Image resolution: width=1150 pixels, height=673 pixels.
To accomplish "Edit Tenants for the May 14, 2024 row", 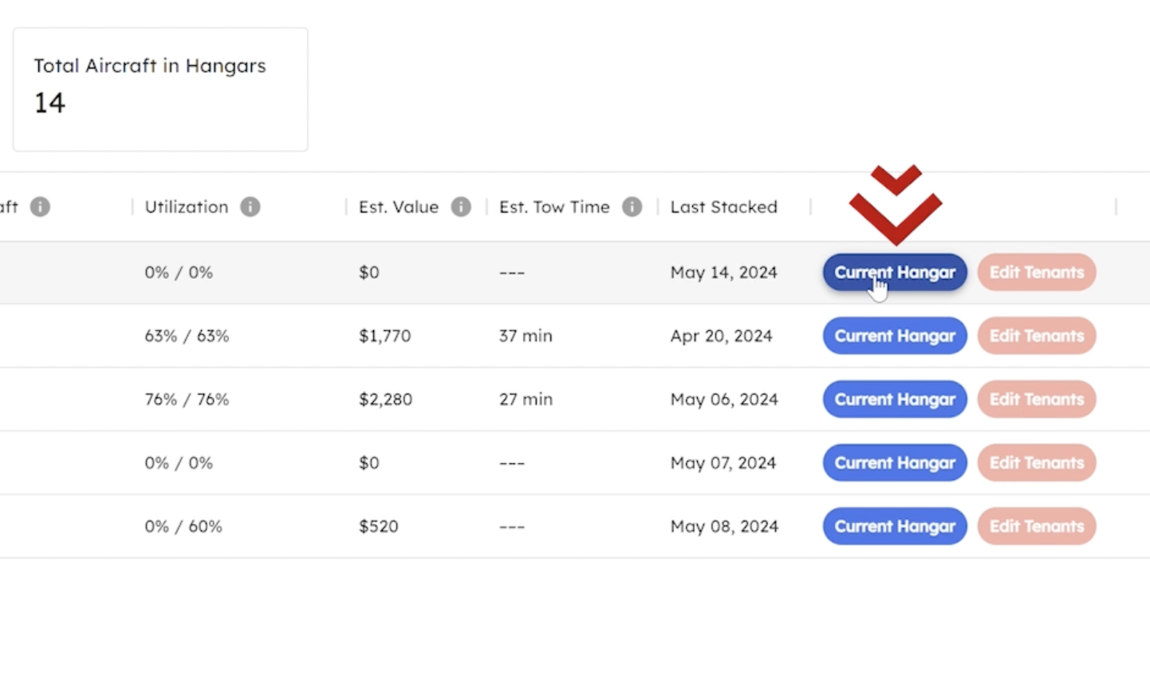I will pyautogui.click(x=1036, y=273).
